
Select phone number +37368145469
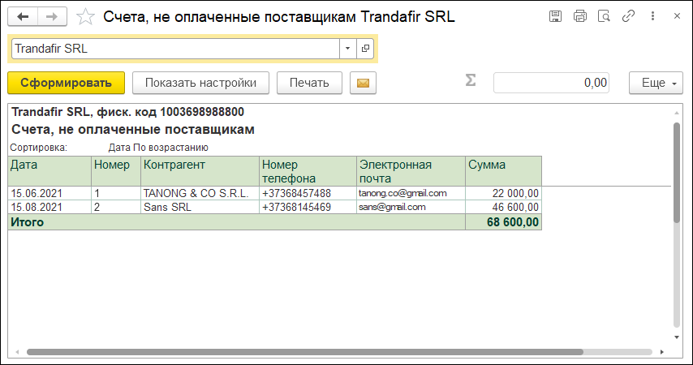click(308, 208)
